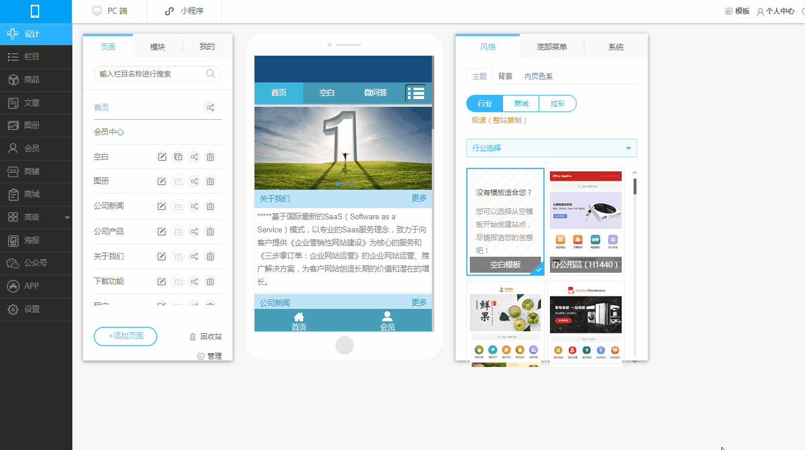The width and height of the screenshot is (805, 450).
Task: Open 个人中心 menu
Action: coord(775,11)
